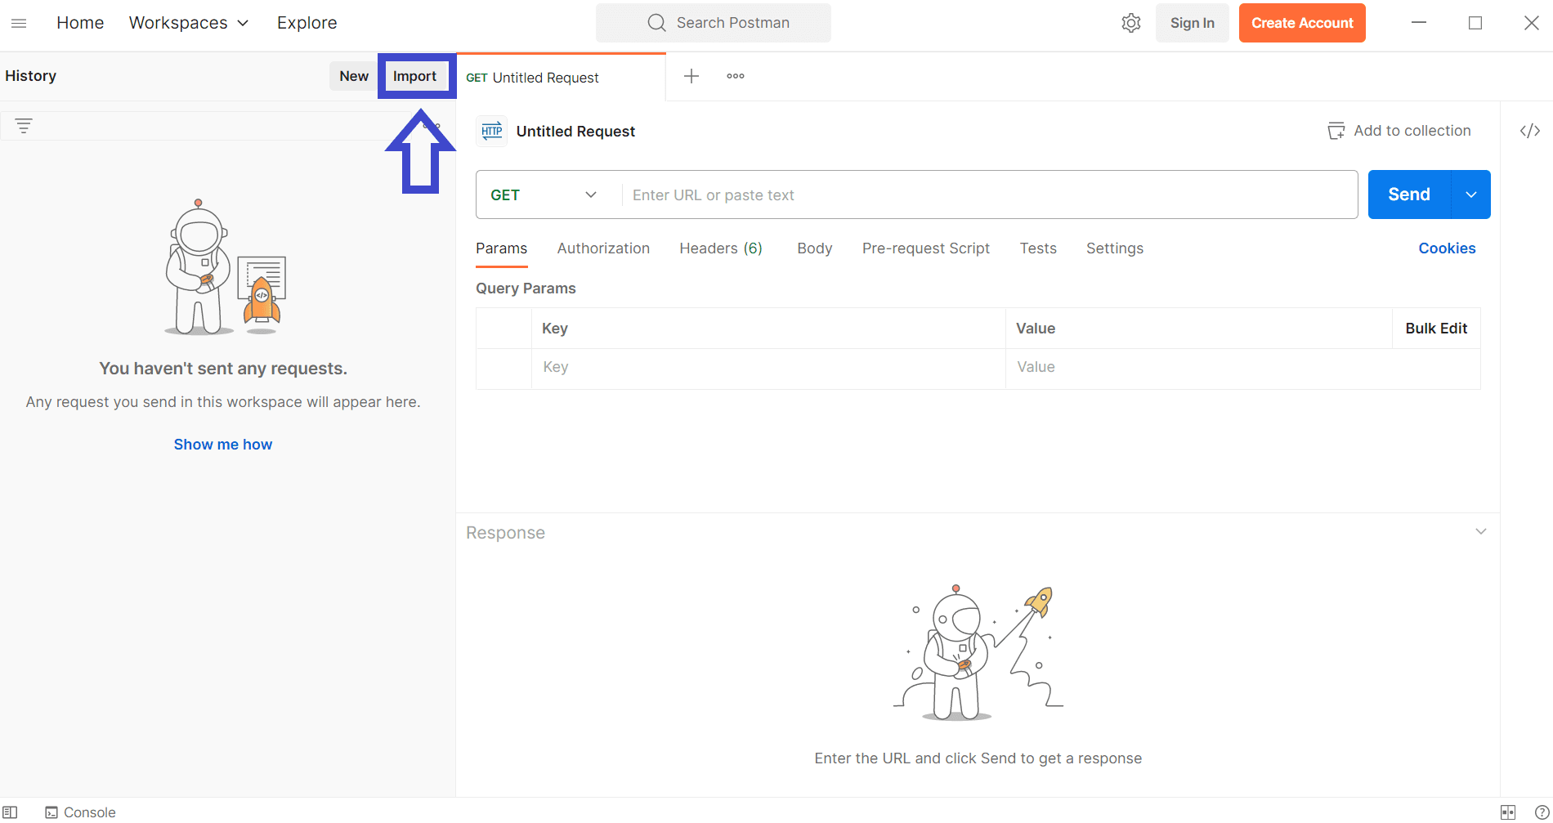Open the hamburger menu icon
The image size is (1553, 823).
19,23
